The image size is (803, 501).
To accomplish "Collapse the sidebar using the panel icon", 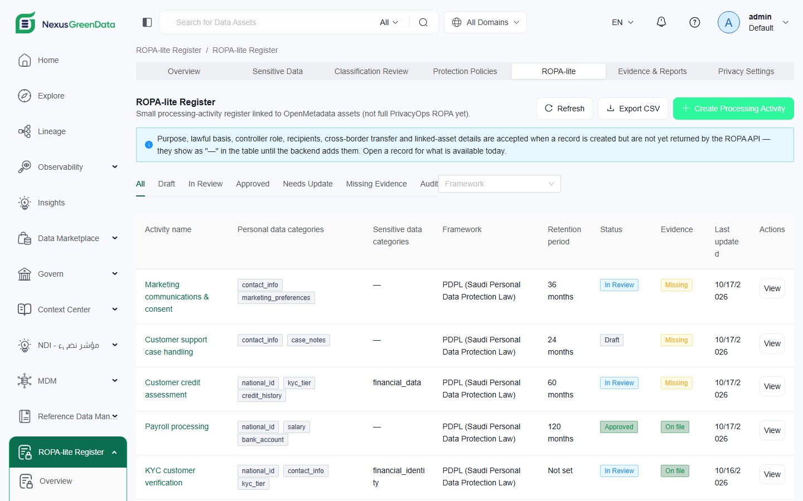I will [x=147, y=22].
